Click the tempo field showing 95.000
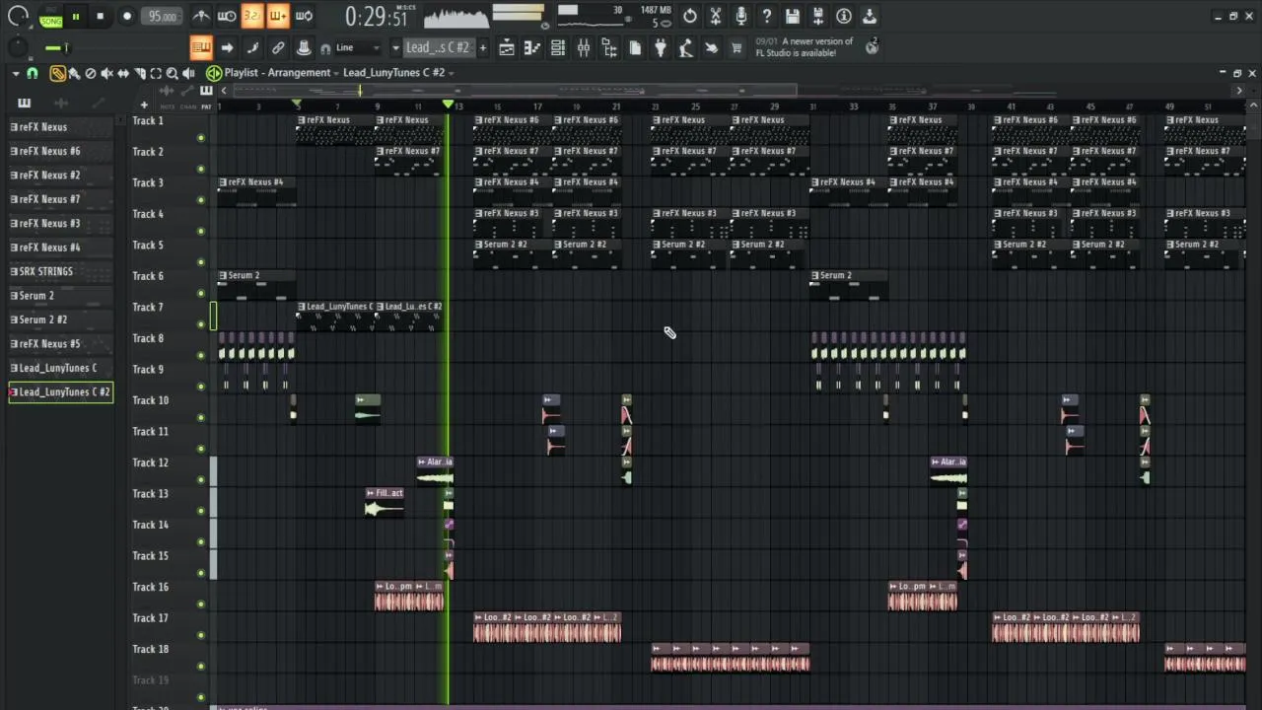 click(162, 17)
